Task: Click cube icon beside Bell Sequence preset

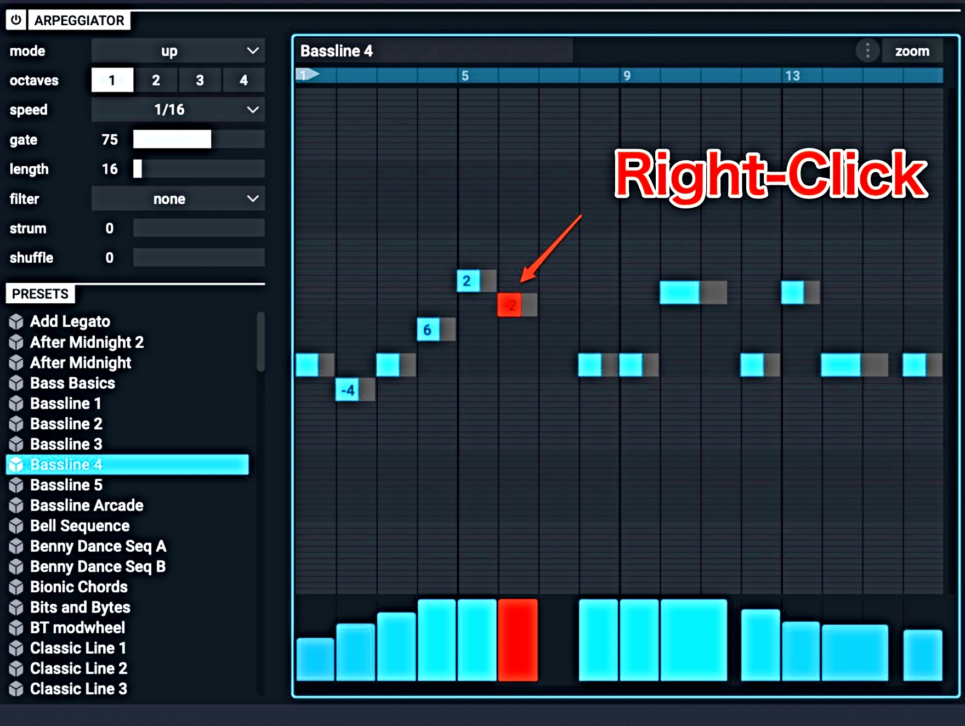Action: pos(16,525)
